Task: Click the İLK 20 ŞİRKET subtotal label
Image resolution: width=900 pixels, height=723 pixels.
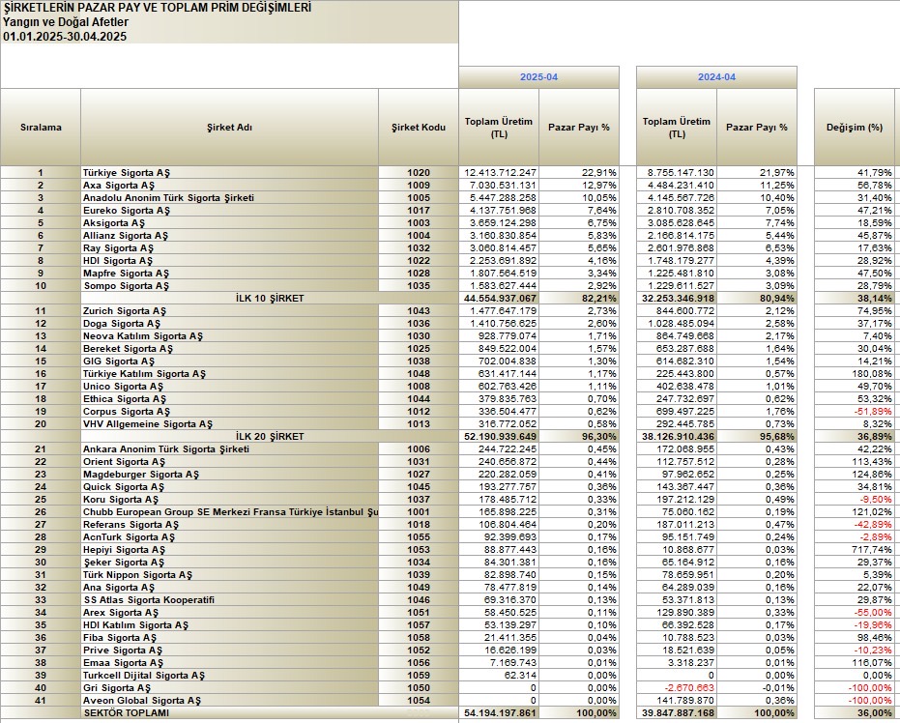Action: point(270,437)
